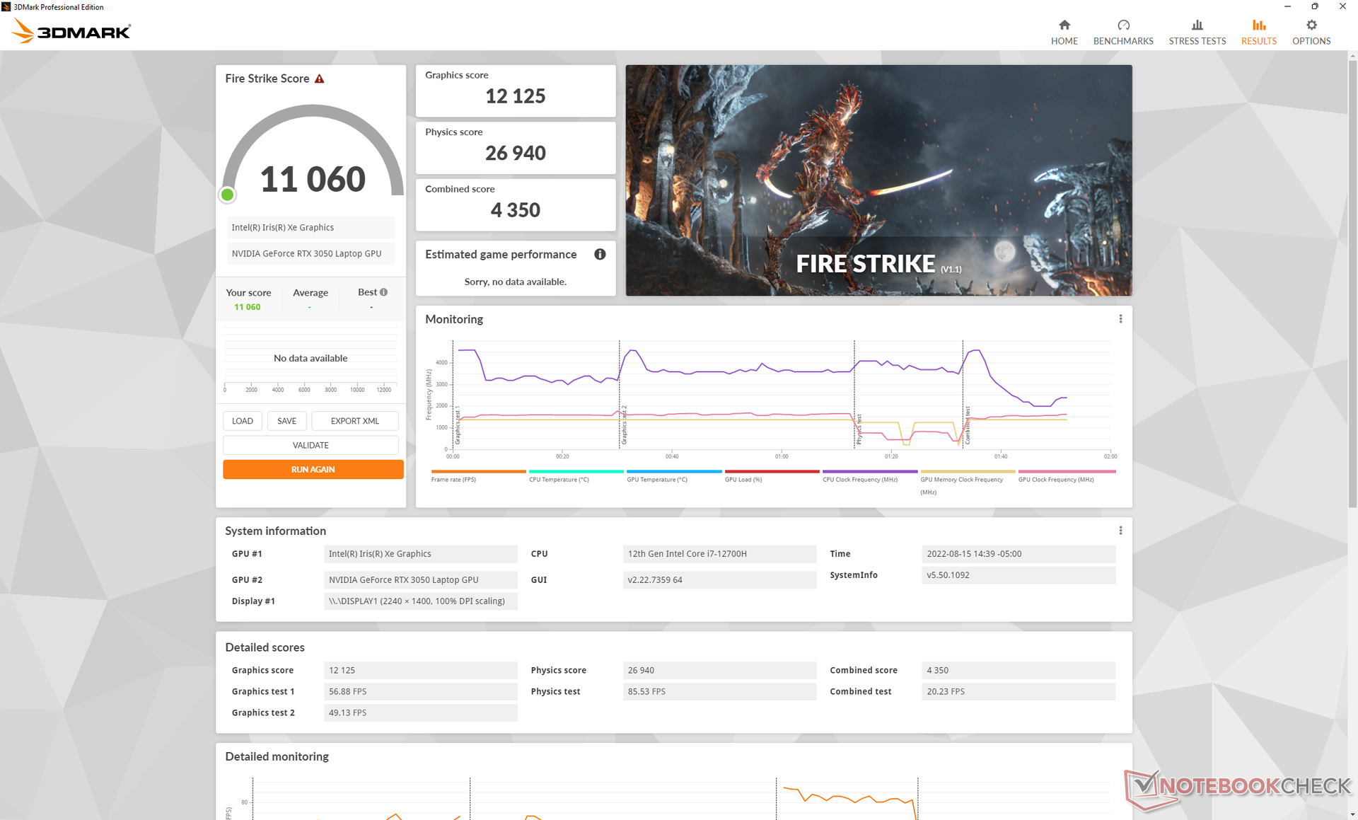Click the Validate button
Image resolution: width=1358 pixels, height=820 pixels.
click(x=311, y=445)
